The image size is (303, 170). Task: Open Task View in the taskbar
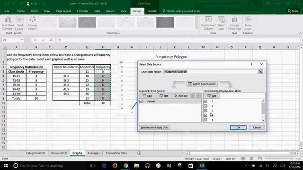click(x=93, y=166)
